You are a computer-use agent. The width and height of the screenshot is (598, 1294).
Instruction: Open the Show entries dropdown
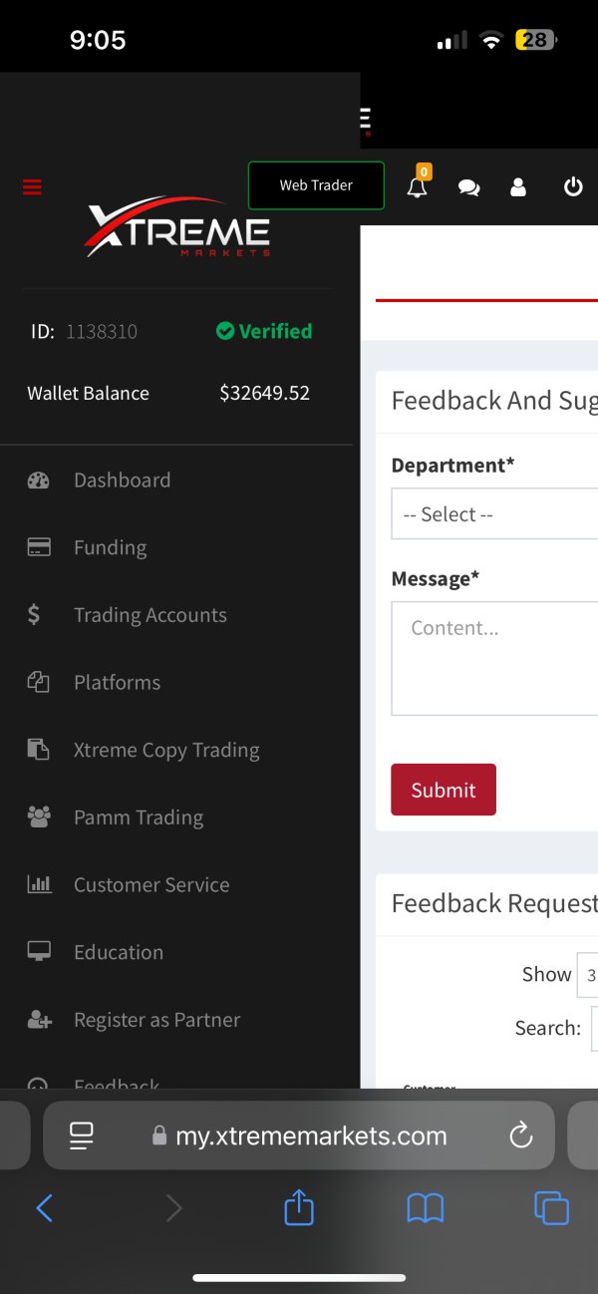[587, 975]
